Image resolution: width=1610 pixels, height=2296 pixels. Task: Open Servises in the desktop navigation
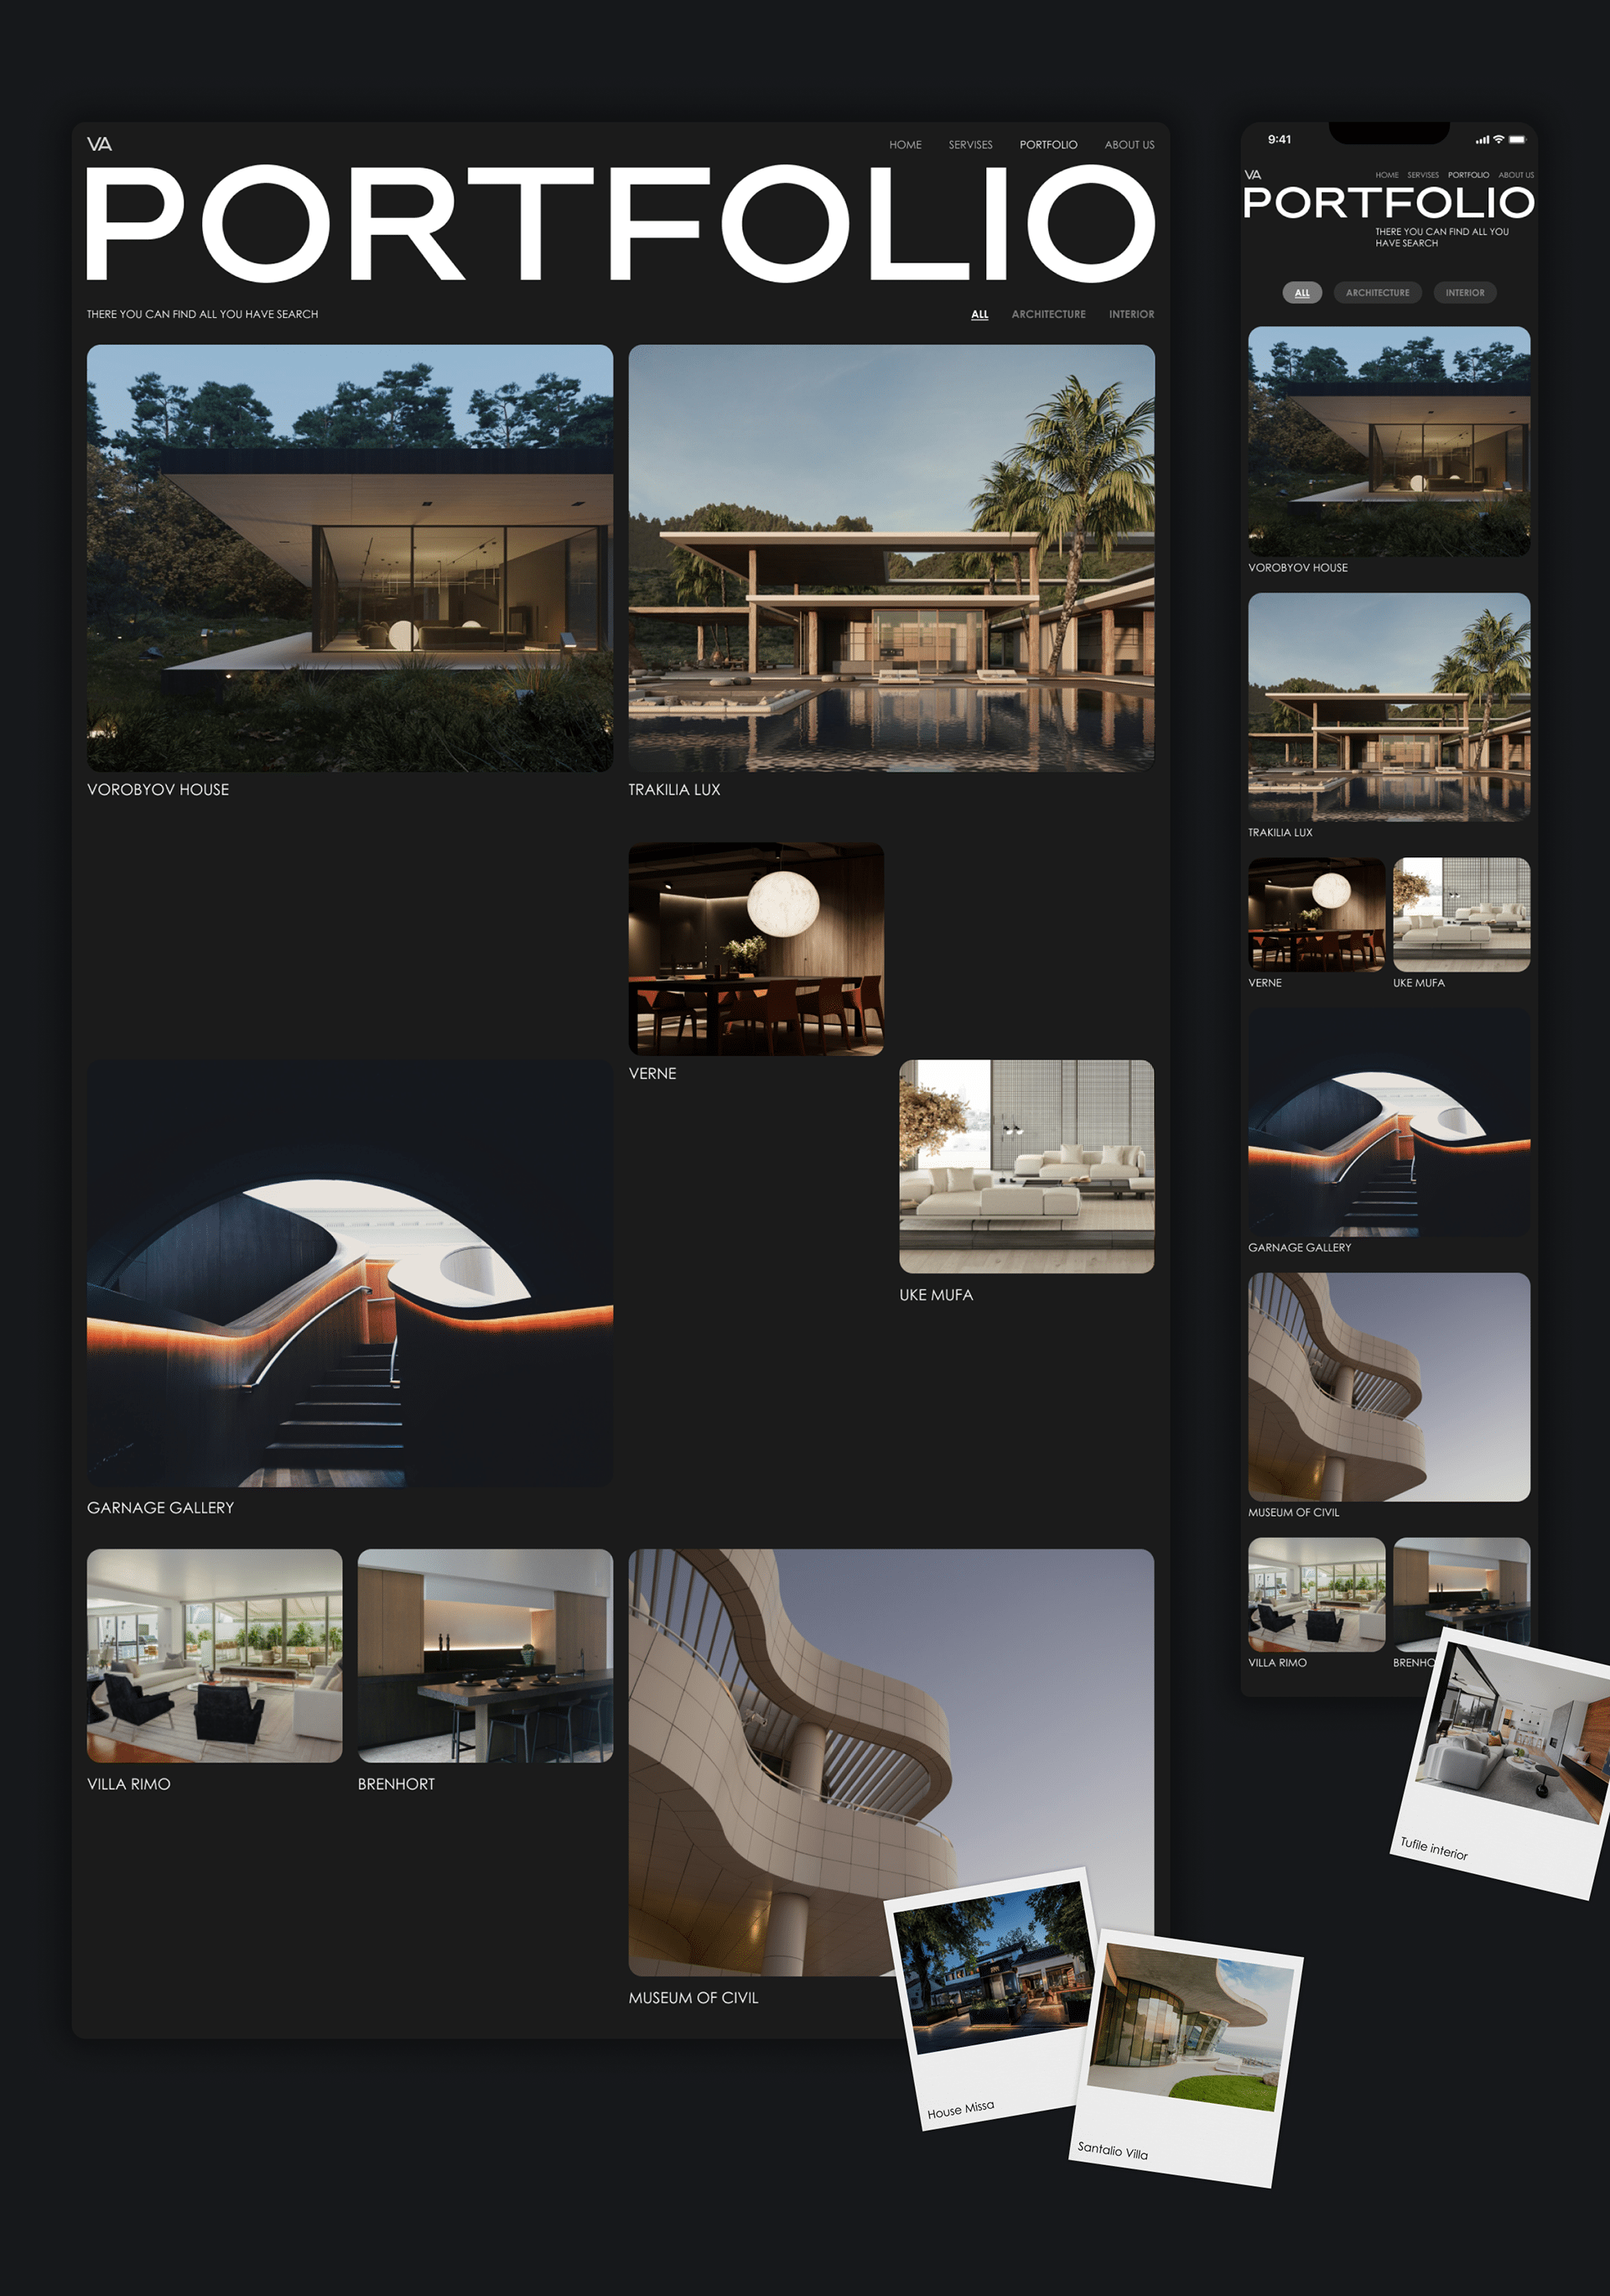pos(969,145)
